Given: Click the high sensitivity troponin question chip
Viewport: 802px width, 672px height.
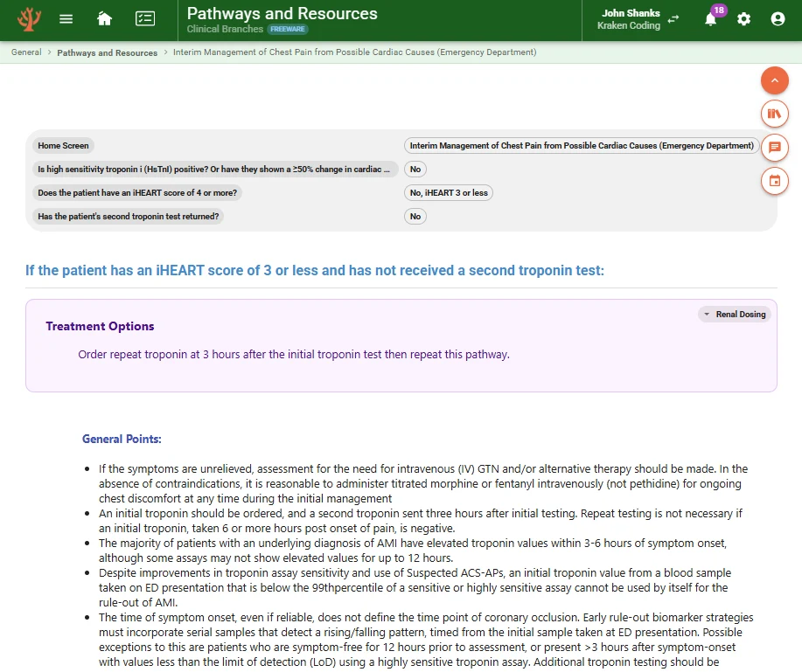Looking at the screenshot, I should point(213,170).
